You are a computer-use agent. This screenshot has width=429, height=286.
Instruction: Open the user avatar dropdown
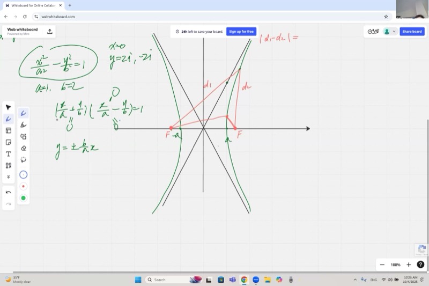pos(390,32)
